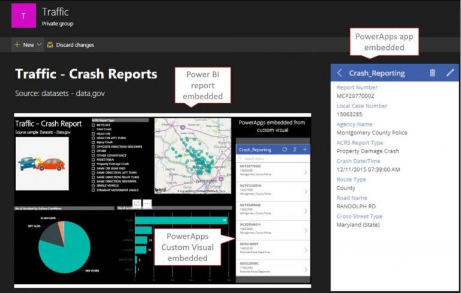Open MCP2954001Y record via its chevron
This screenshot has height=293, width=461.
[x=306, y=231]
